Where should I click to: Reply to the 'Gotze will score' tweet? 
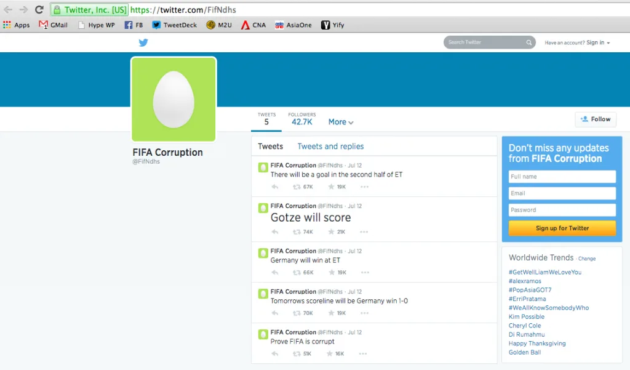point(275,232)
